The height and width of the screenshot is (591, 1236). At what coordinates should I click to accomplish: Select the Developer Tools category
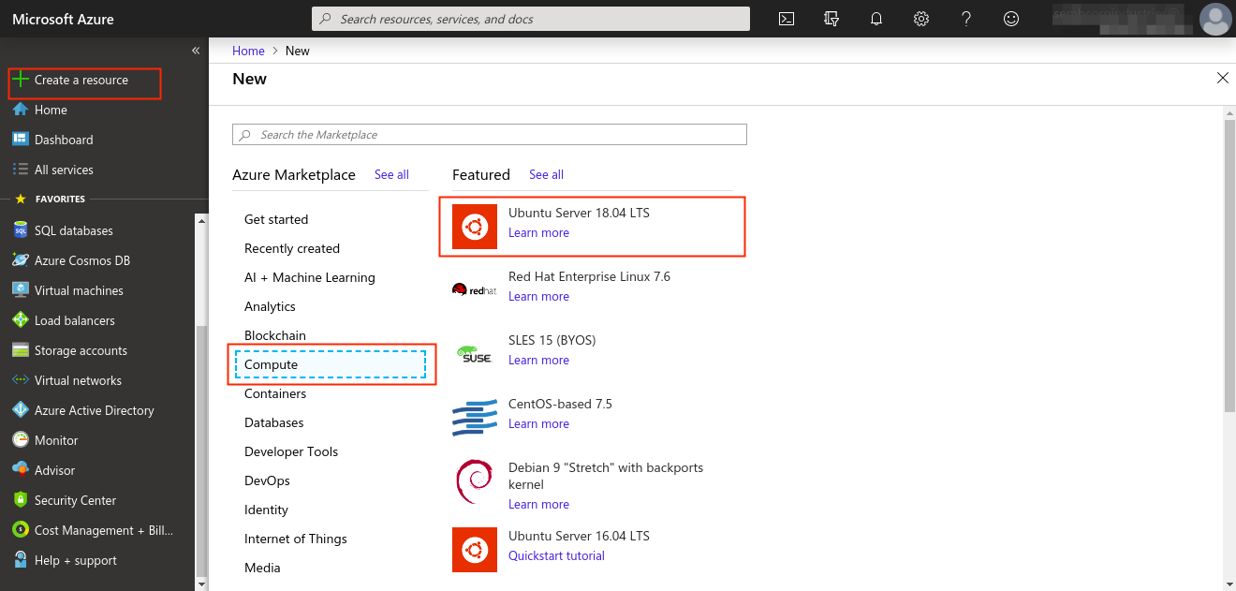(x=291, y=451)
